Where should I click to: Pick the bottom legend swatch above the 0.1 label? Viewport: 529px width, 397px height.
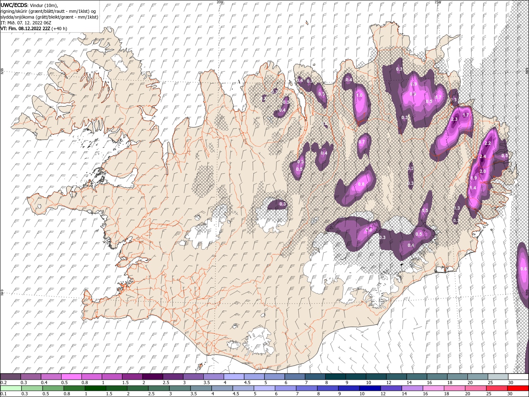[11, 388]
